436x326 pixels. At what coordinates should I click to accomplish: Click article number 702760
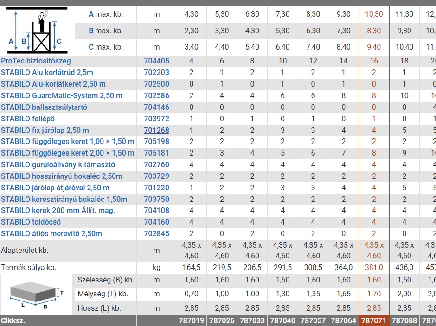[157, 165]
